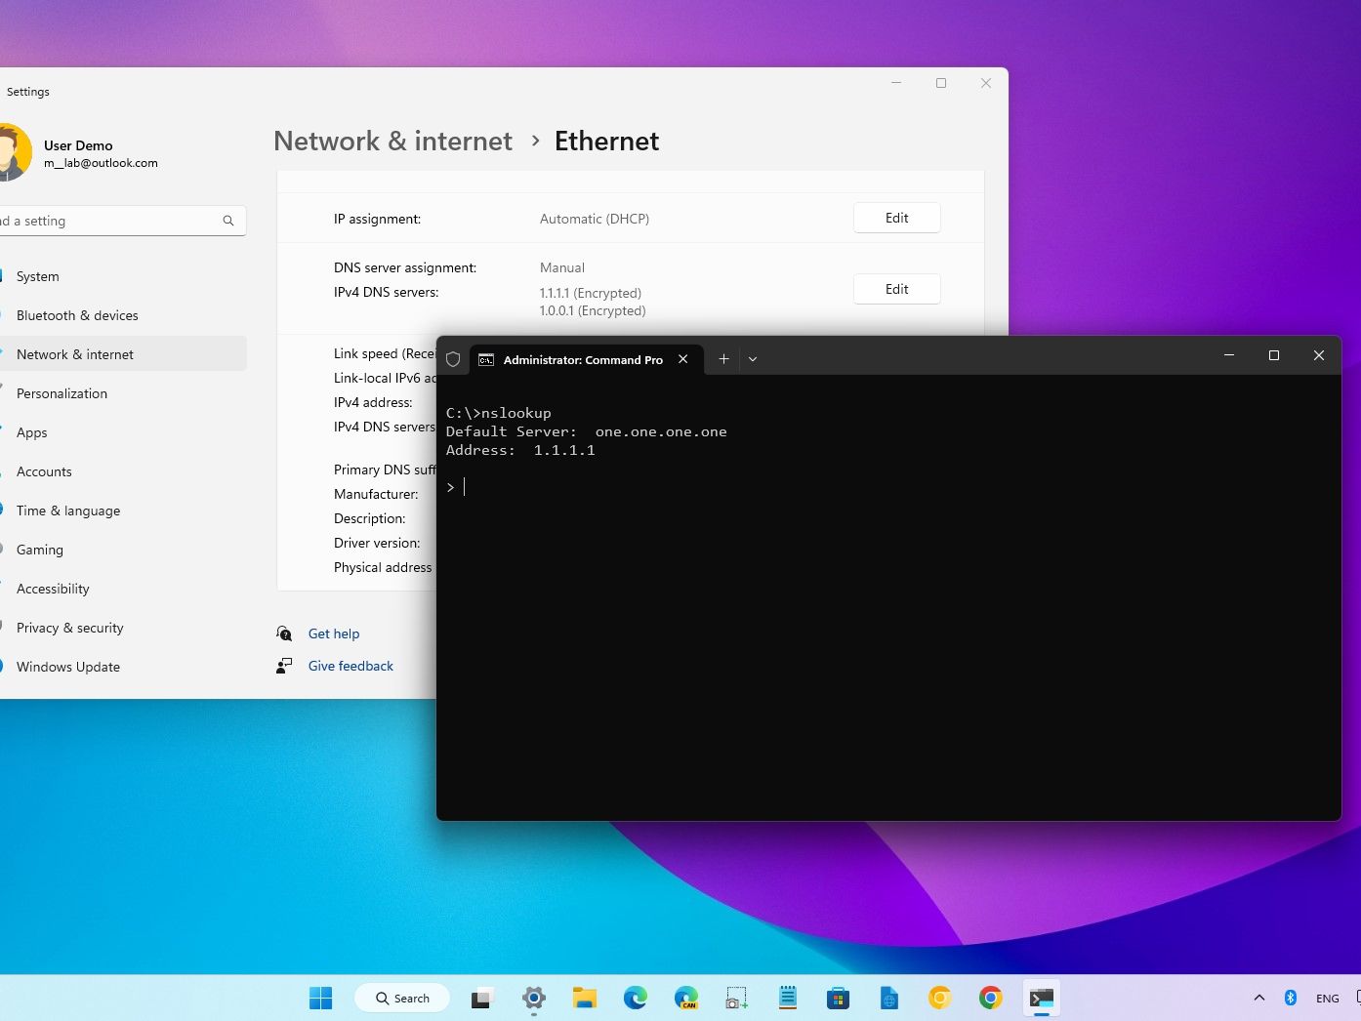Open Time & language settings
The image size is (1361, 1021).
123,510
